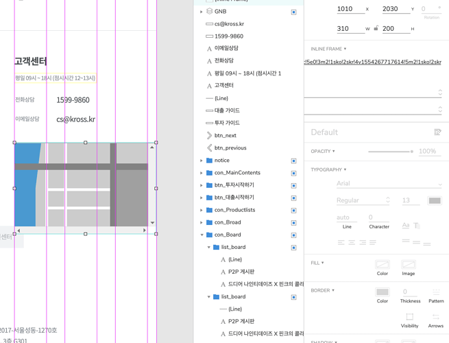The image size is (449, 343).
Task: Collapse the Inline Frame section header
Action: pyautogui.click(x=328, y=49)
